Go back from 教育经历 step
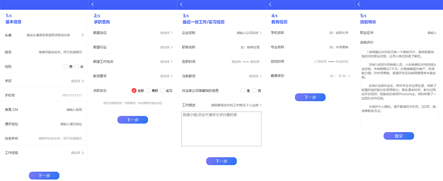 pyautogui.click(x=270, y=4)
